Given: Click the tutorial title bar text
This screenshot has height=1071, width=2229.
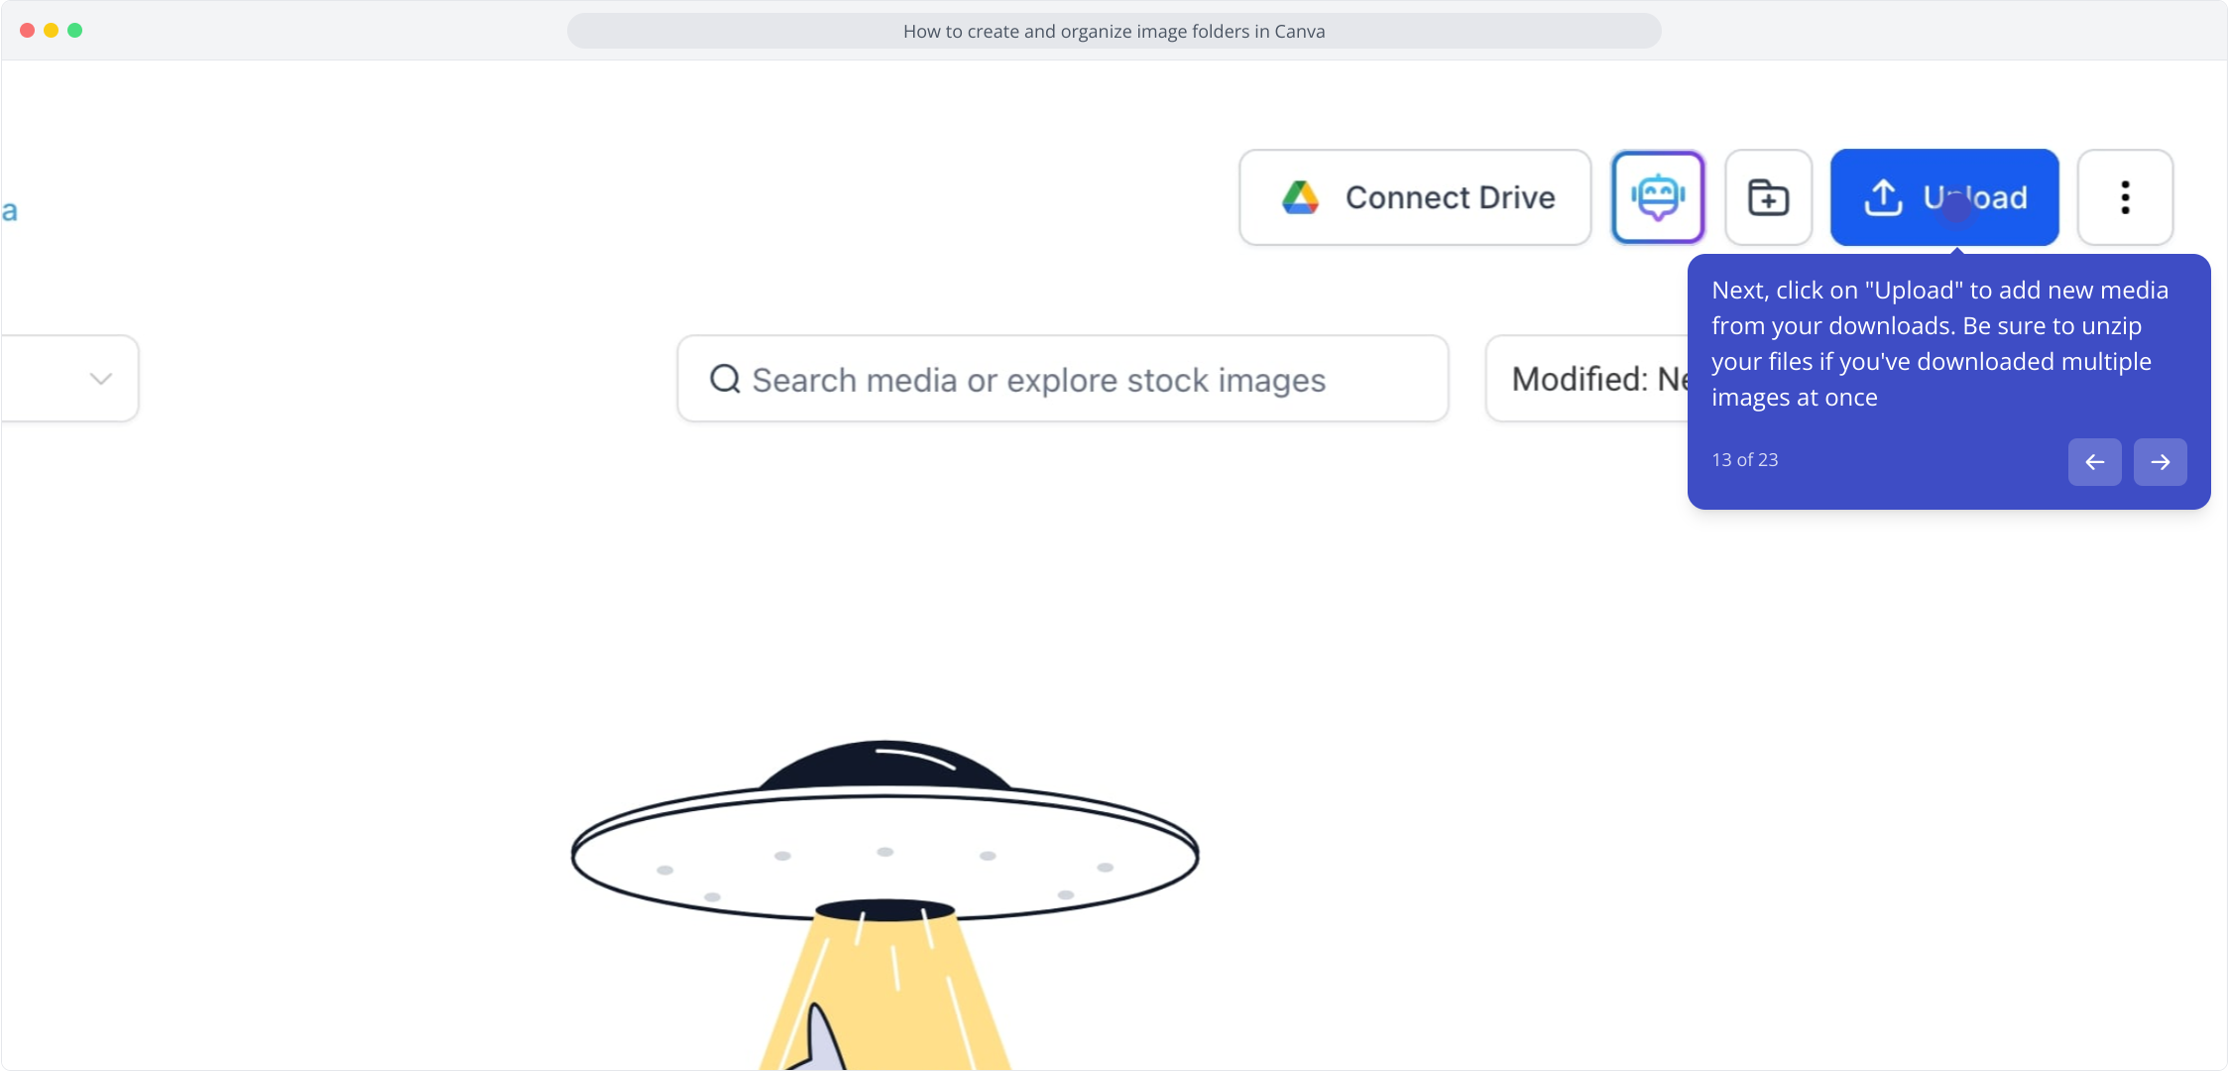Looking at the screenshot, I should coord(1114,31).
